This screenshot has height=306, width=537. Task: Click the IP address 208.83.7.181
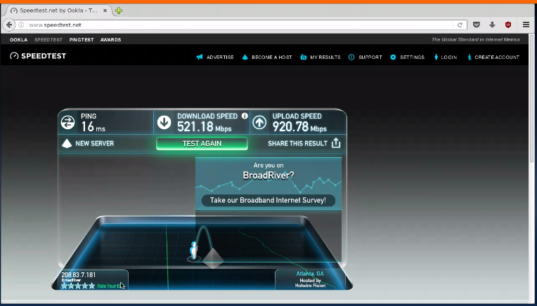79,275
